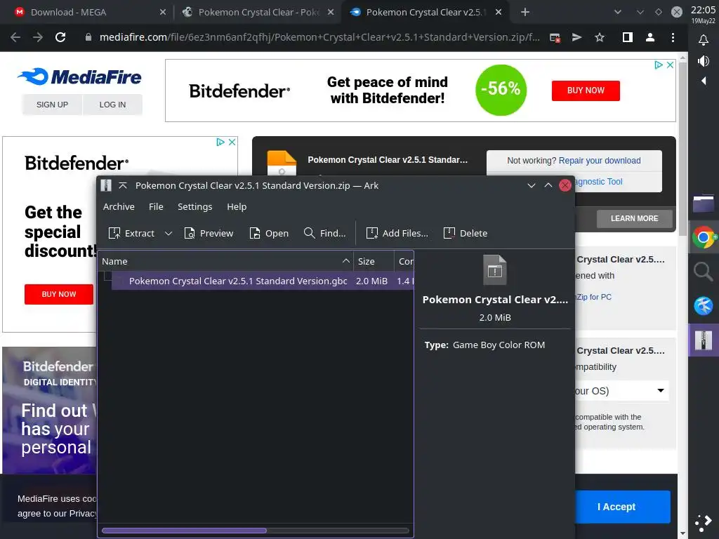
Task: Open the Settings menu in Ark
Action: click(195, 207)
